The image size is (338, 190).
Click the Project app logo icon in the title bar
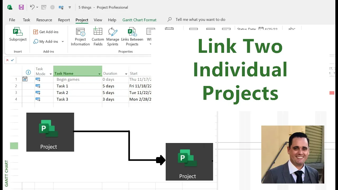10,7
